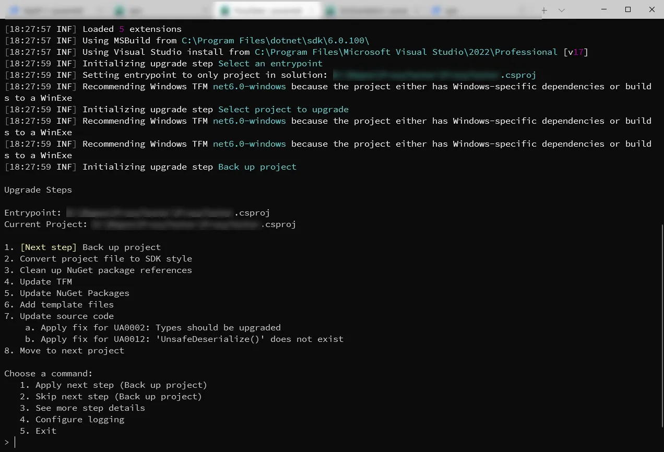664x452 pixels.
Task: Click 'Convert project file to SDK style' step
Action: coord(106,259)
